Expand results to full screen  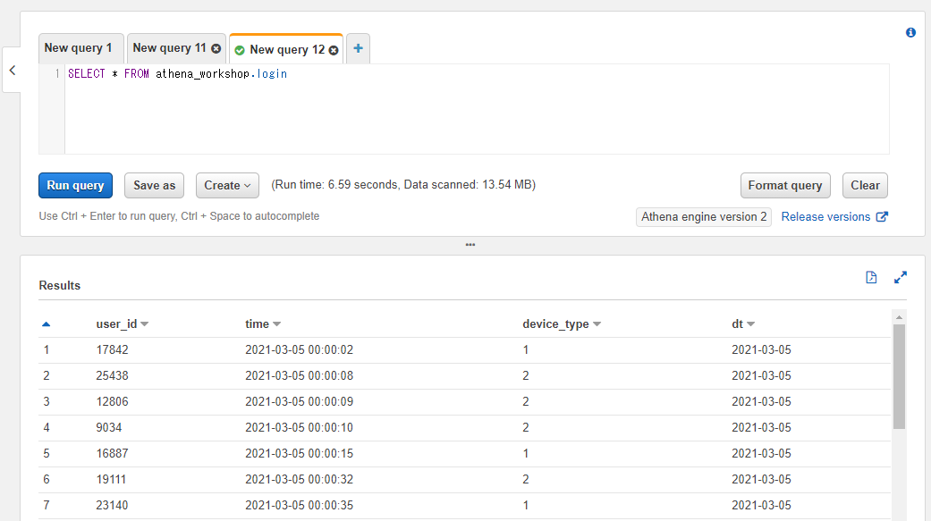click(x=900, y=277)
